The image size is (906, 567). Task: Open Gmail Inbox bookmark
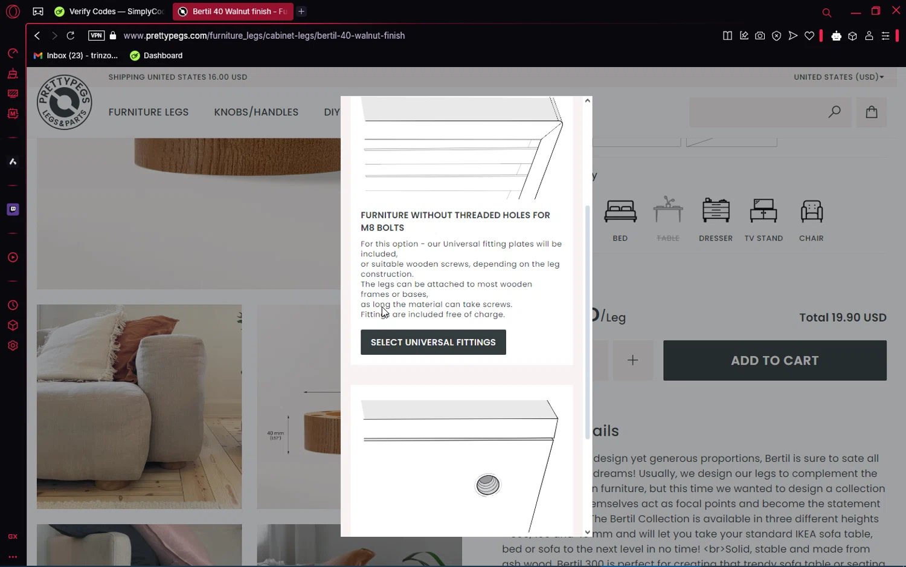76,56
